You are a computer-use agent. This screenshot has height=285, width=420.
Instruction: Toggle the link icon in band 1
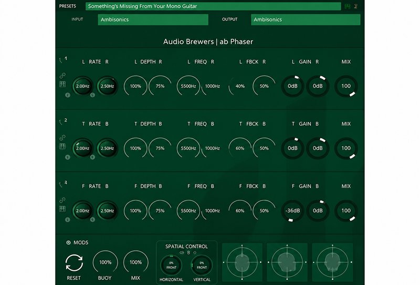coord(62,76)
